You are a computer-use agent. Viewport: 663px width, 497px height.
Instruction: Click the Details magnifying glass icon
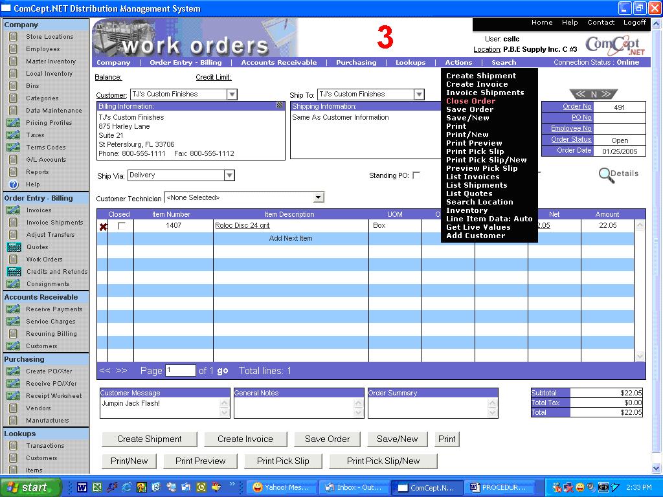click(606, 175)
